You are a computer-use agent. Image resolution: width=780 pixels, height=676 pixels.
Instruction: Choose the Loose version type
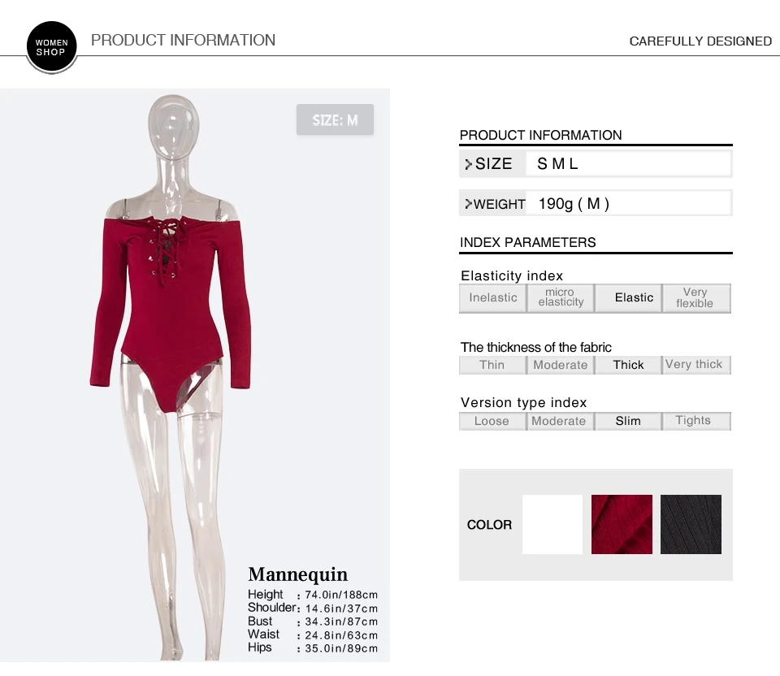click(x=492, y=421)
